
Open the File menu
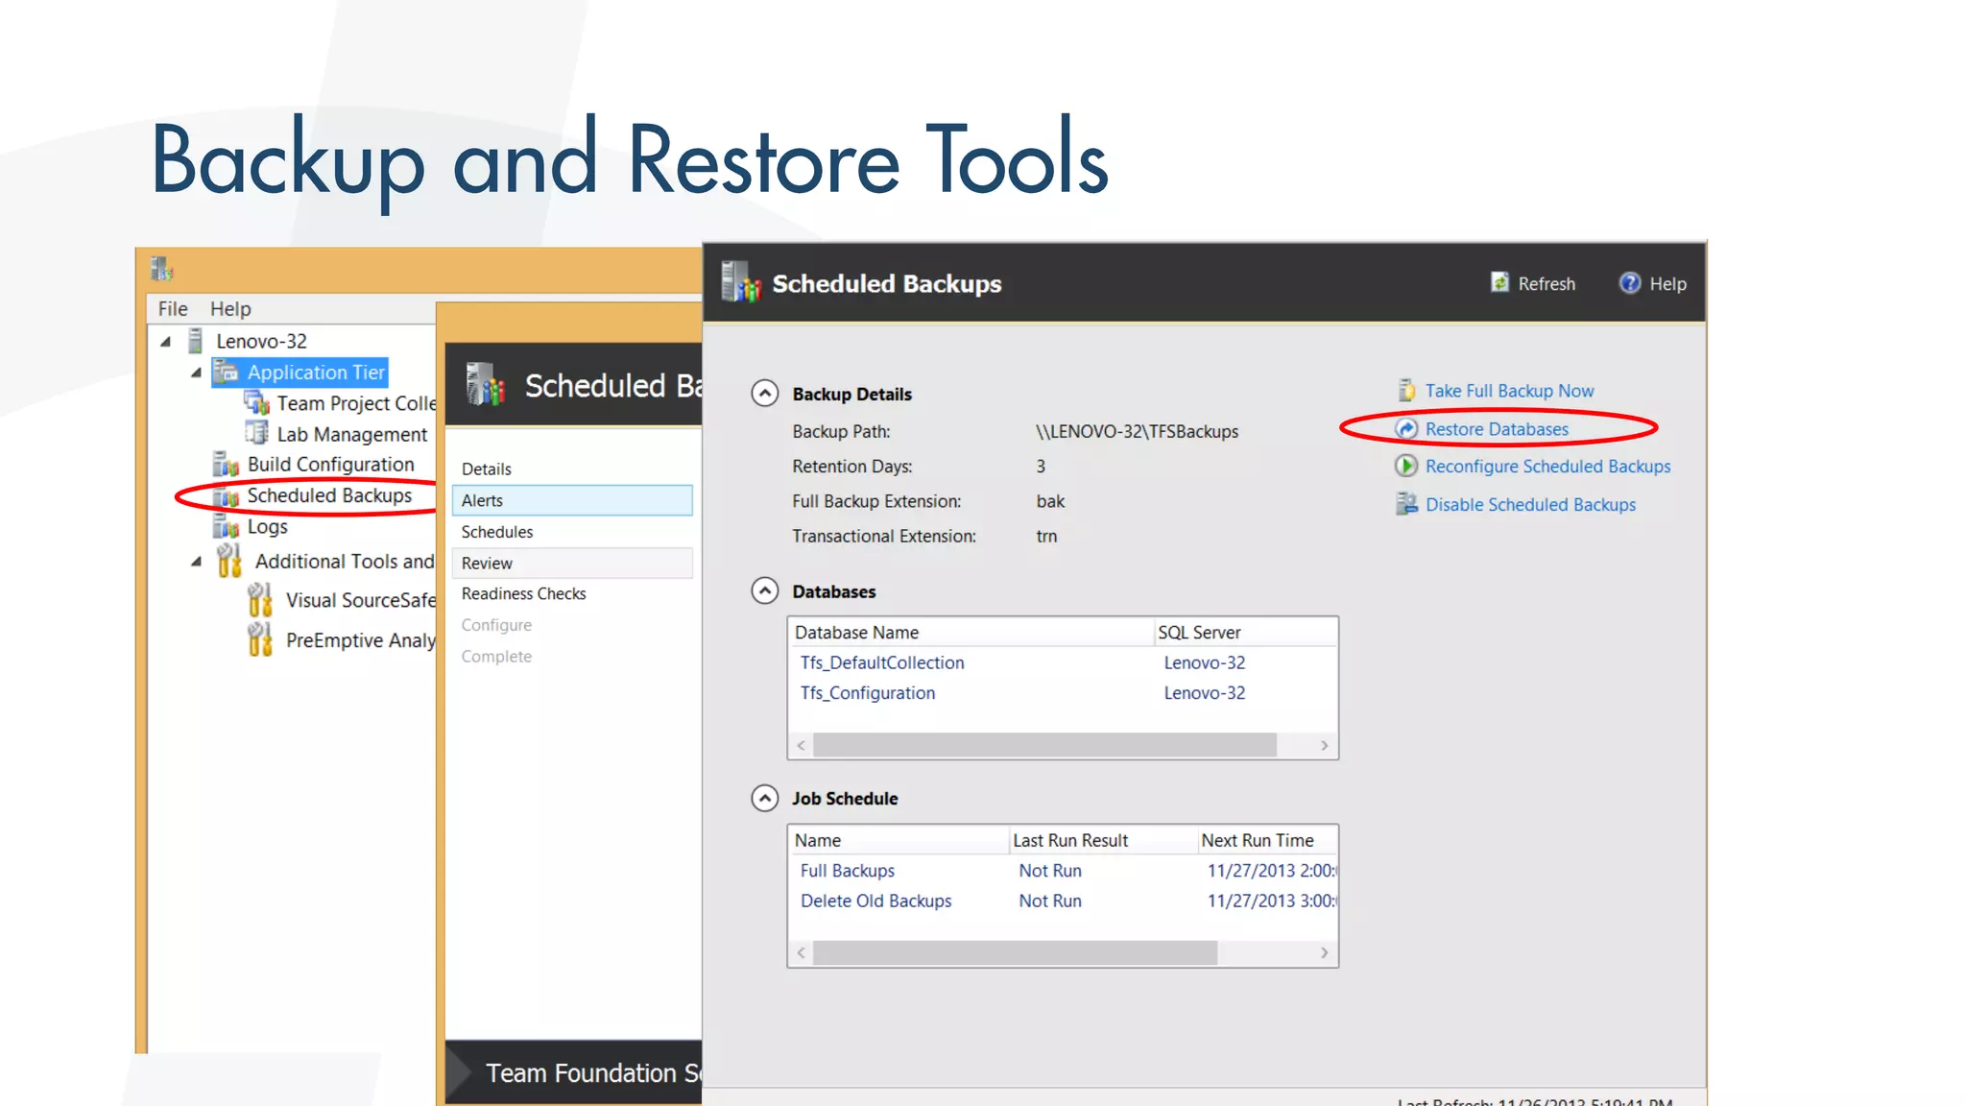[173, 309]
